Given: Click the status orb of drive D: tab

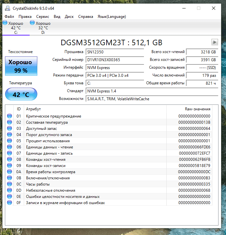Looking at the screenshot, I should click(x=32, y=23).
